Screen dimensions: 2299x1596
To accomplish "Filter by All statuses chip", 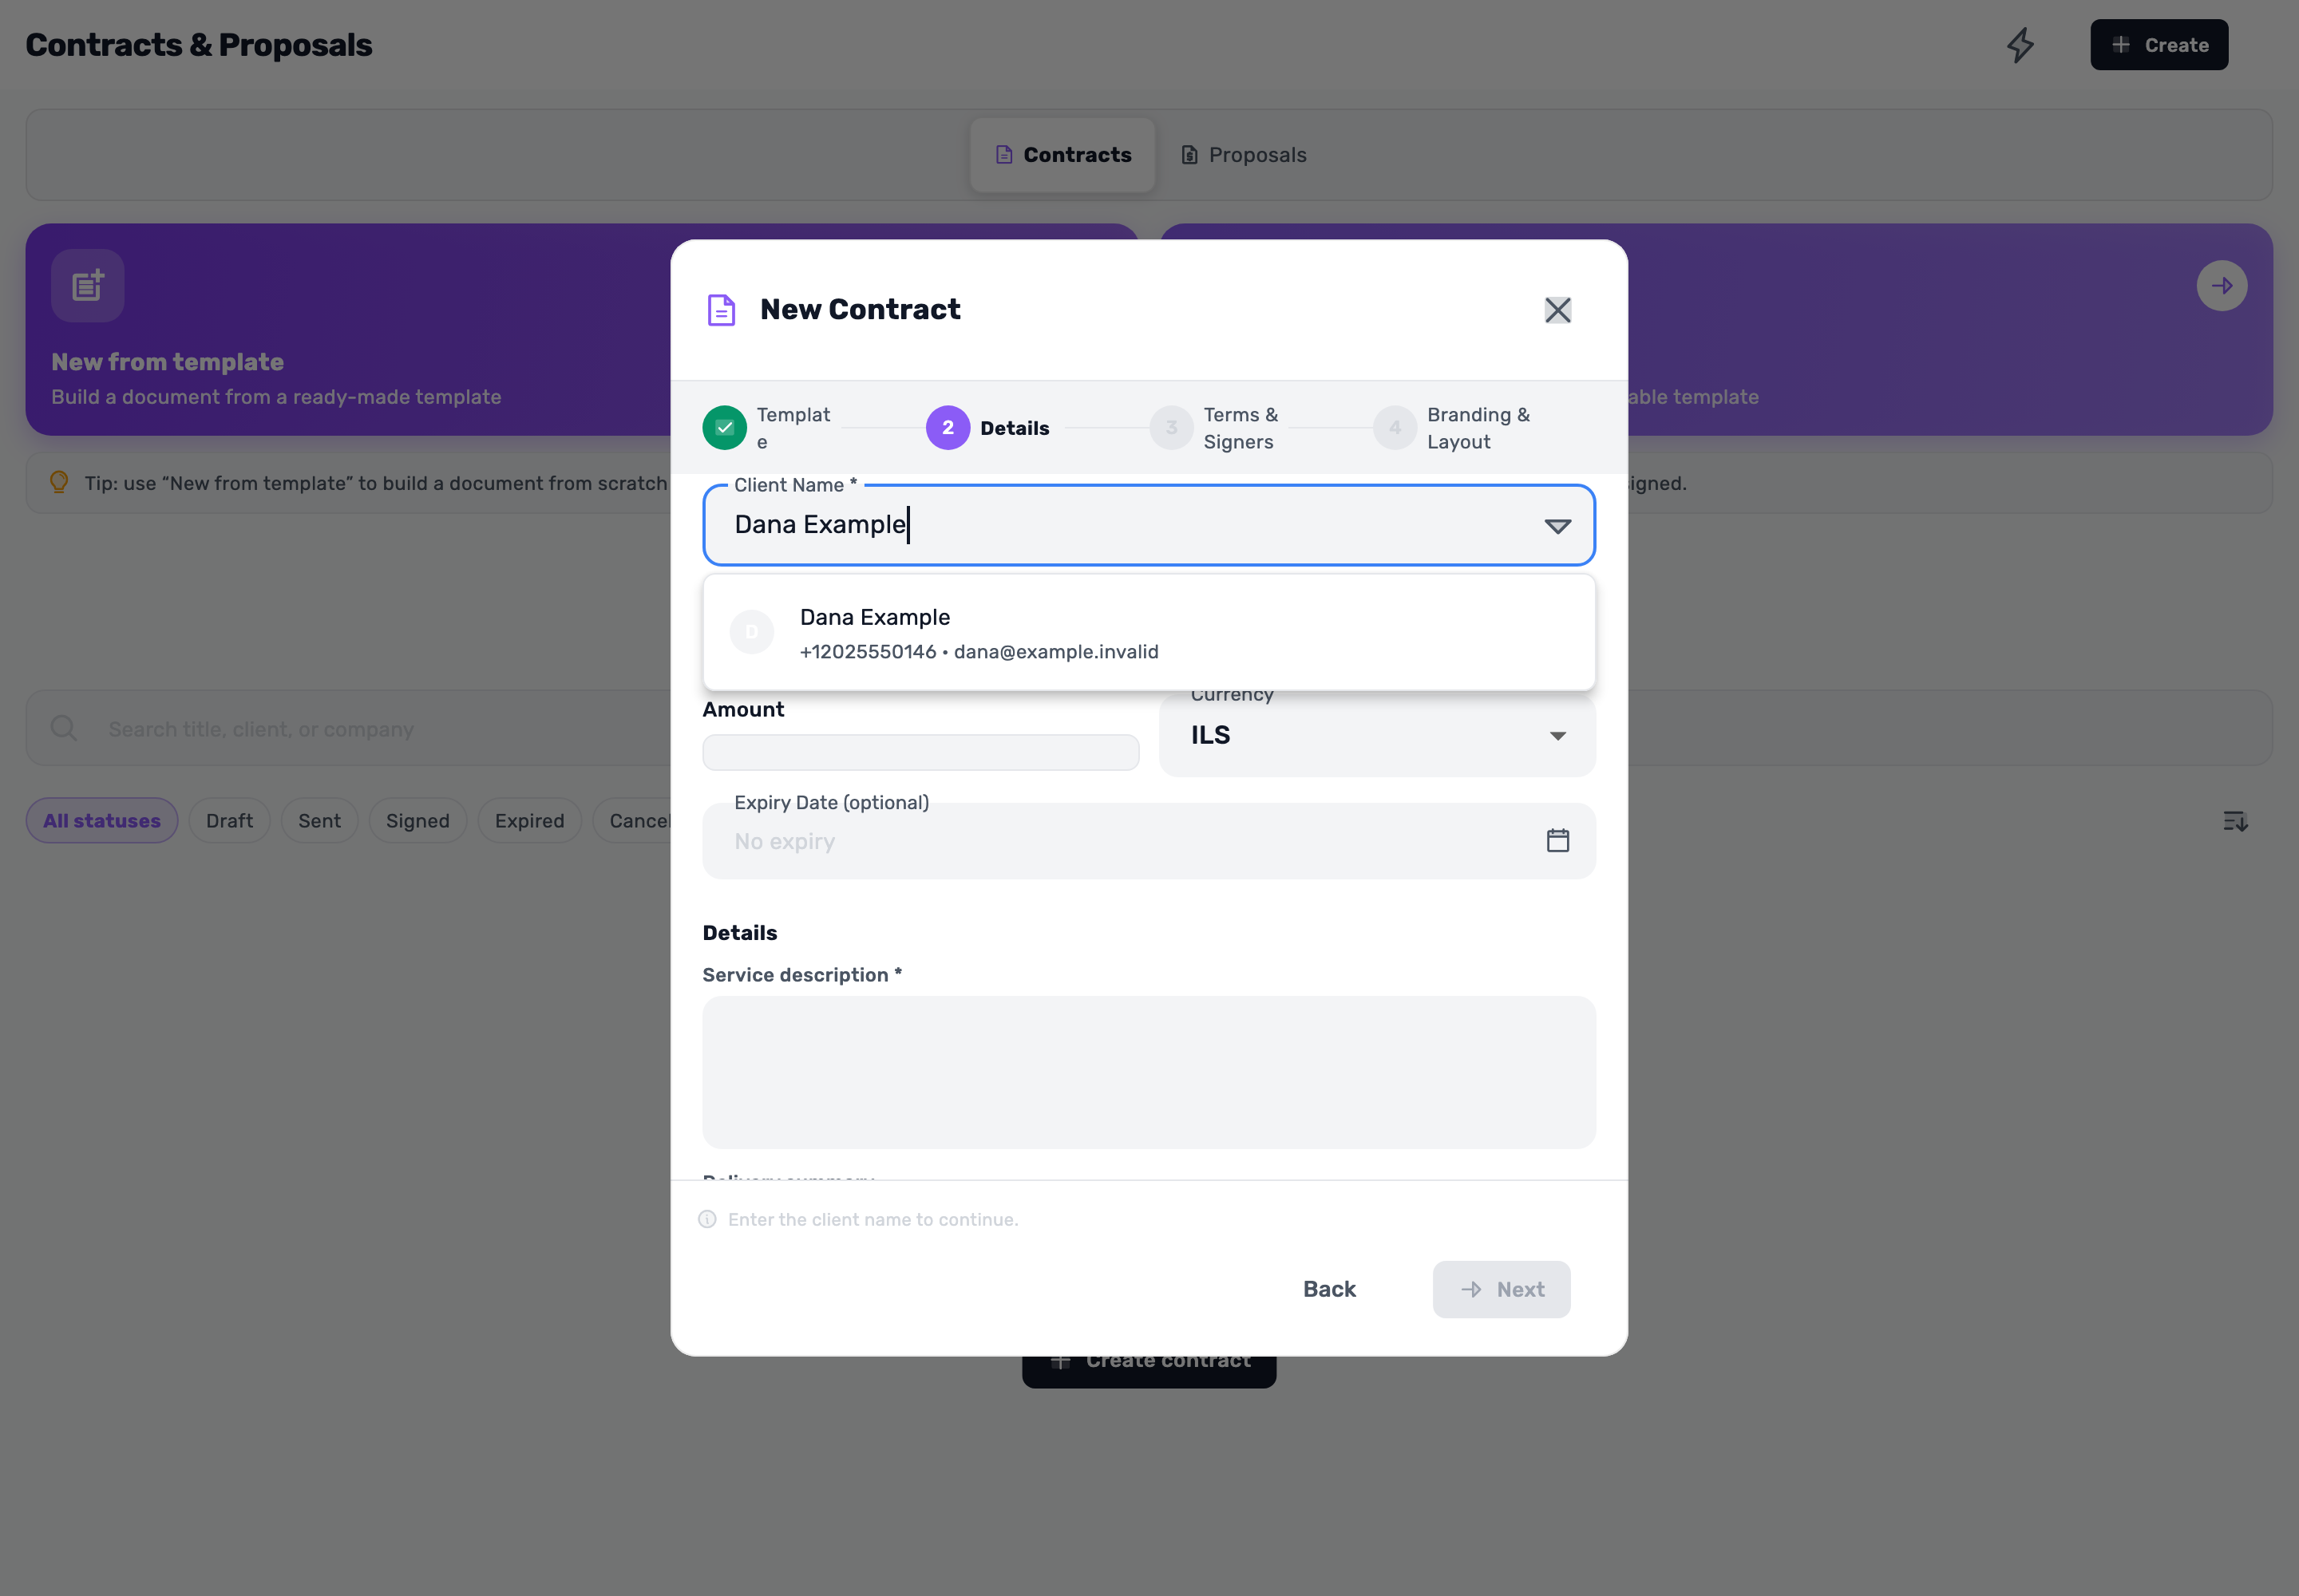I will (102, 821).
